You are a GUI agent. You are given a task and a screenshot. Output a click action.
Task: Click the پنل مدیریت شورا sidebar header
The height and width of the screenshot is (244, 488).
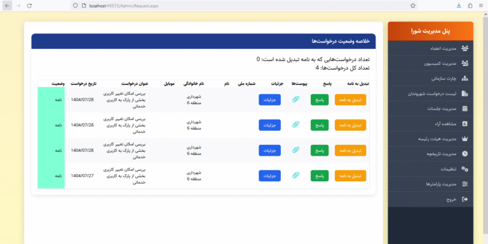[x=431, y=31]
